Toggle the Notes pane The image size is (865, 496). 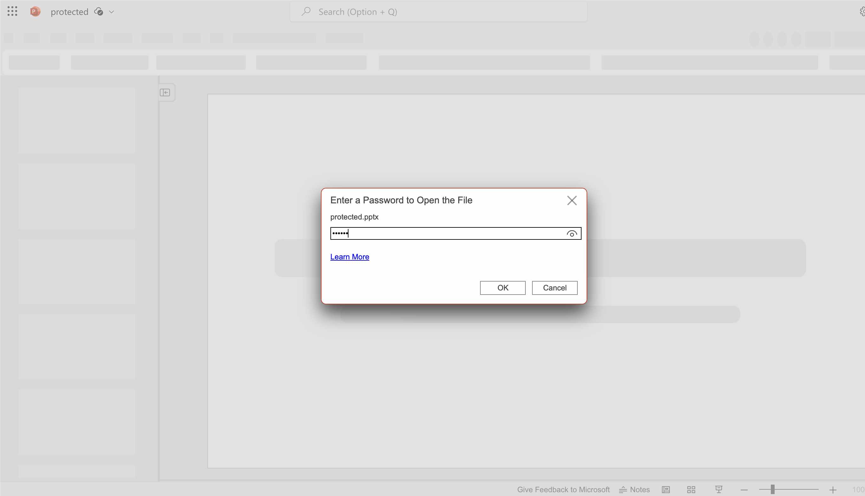coord(634,490)
